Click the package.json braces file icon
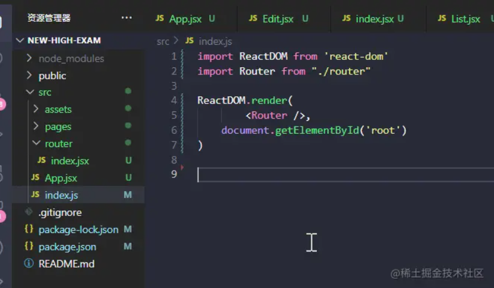This screenshot has height=288, width=494. click(x=28, y=247)
